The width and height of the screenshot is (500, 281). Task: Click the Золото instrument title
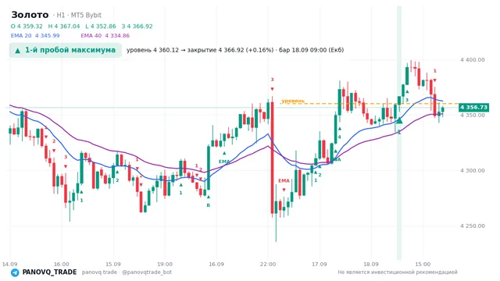point(30,15)
